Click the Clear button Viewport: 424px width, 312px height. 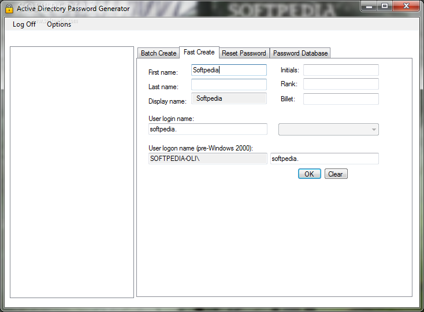click(336, 174)
